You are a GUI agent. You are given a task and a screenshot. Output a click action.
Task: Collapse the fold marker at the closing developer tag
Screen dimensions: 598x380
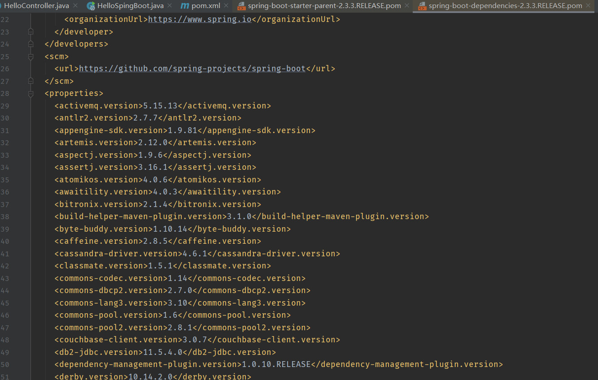pyautogui.click(x=31, y=32)
